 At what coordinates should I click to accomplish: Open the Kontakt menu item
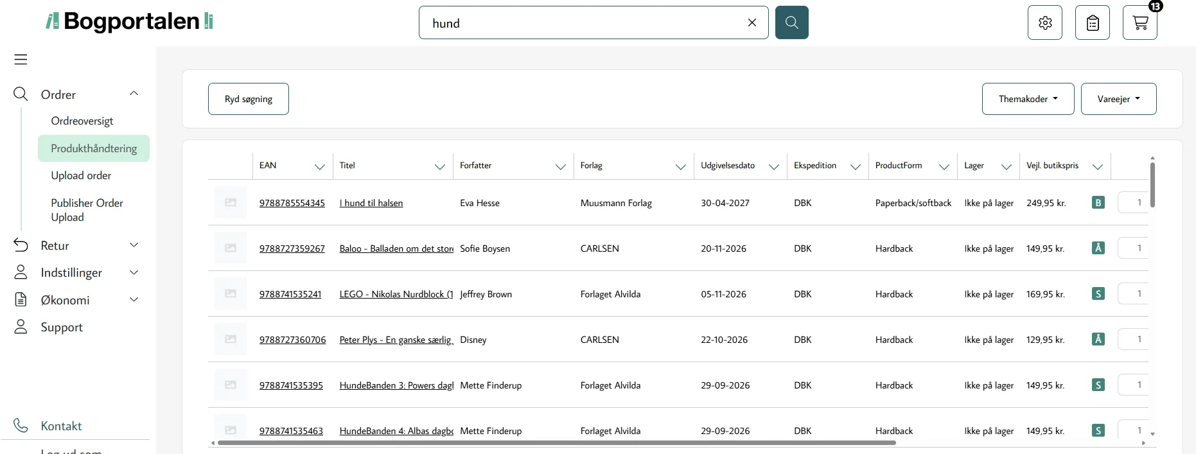[61, 426]
